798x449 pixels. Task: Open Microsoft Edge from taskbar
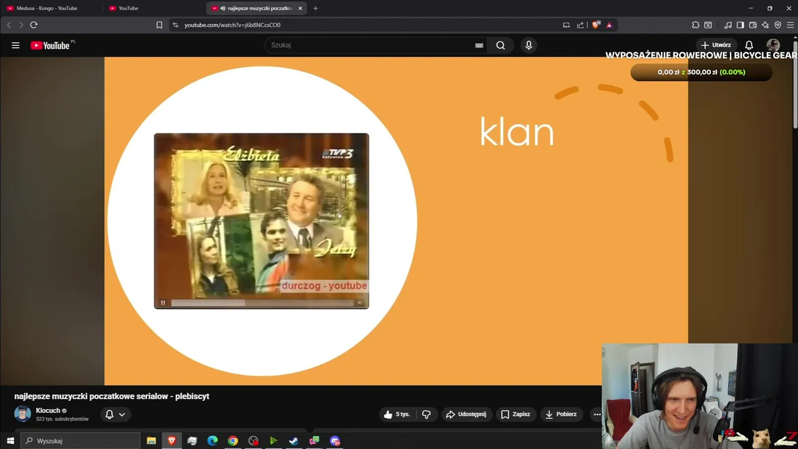(212, 441)
